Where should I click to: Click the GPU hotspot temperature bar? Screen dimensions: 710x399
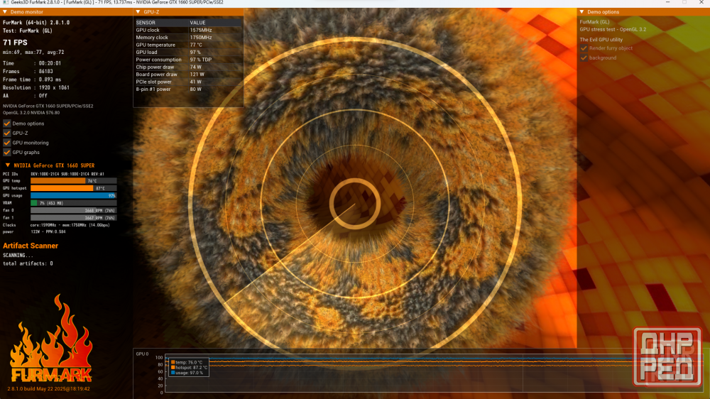click(62, 188)
